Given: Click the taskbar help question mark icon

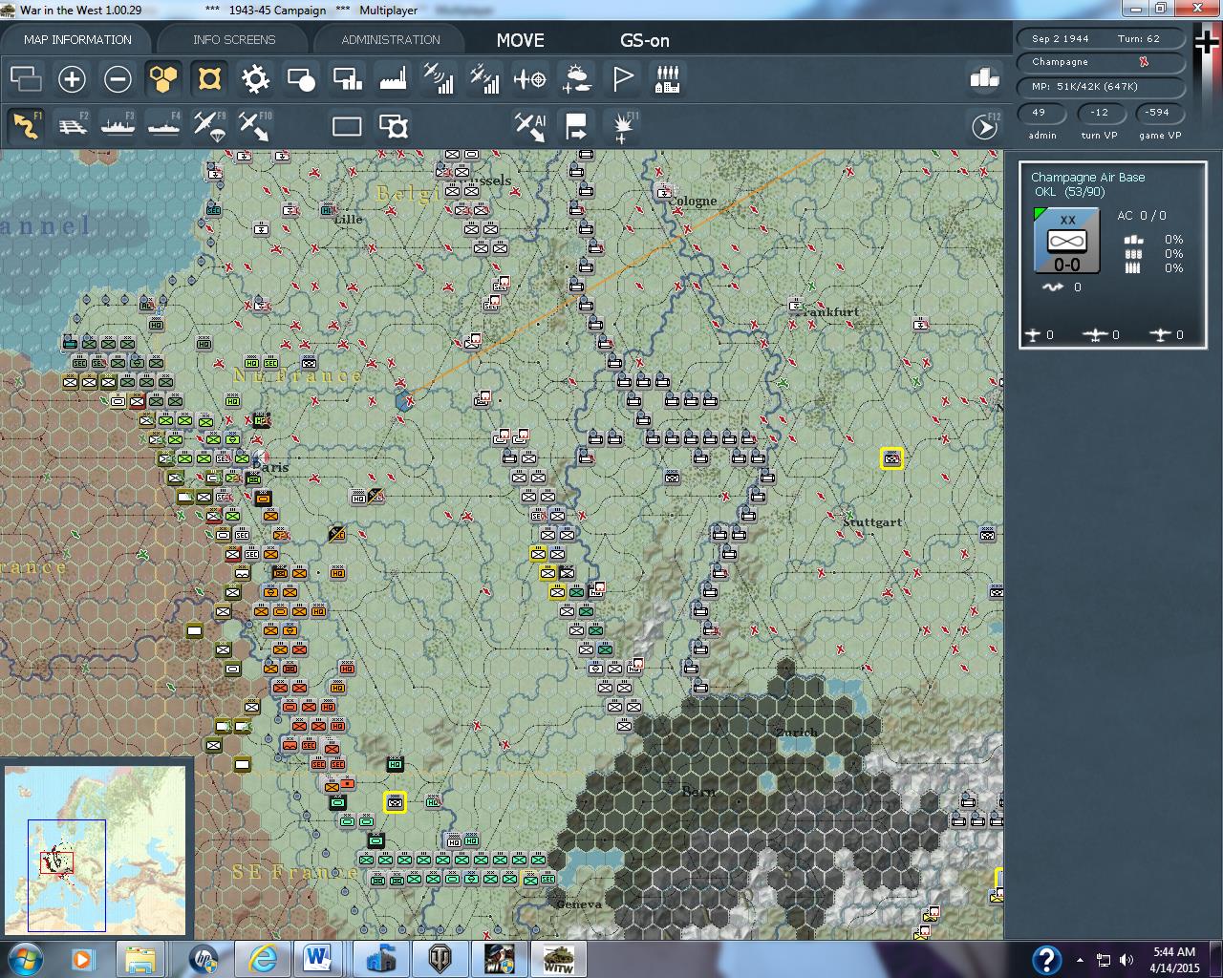Looking at the screenshot, I should point(1046,959).
